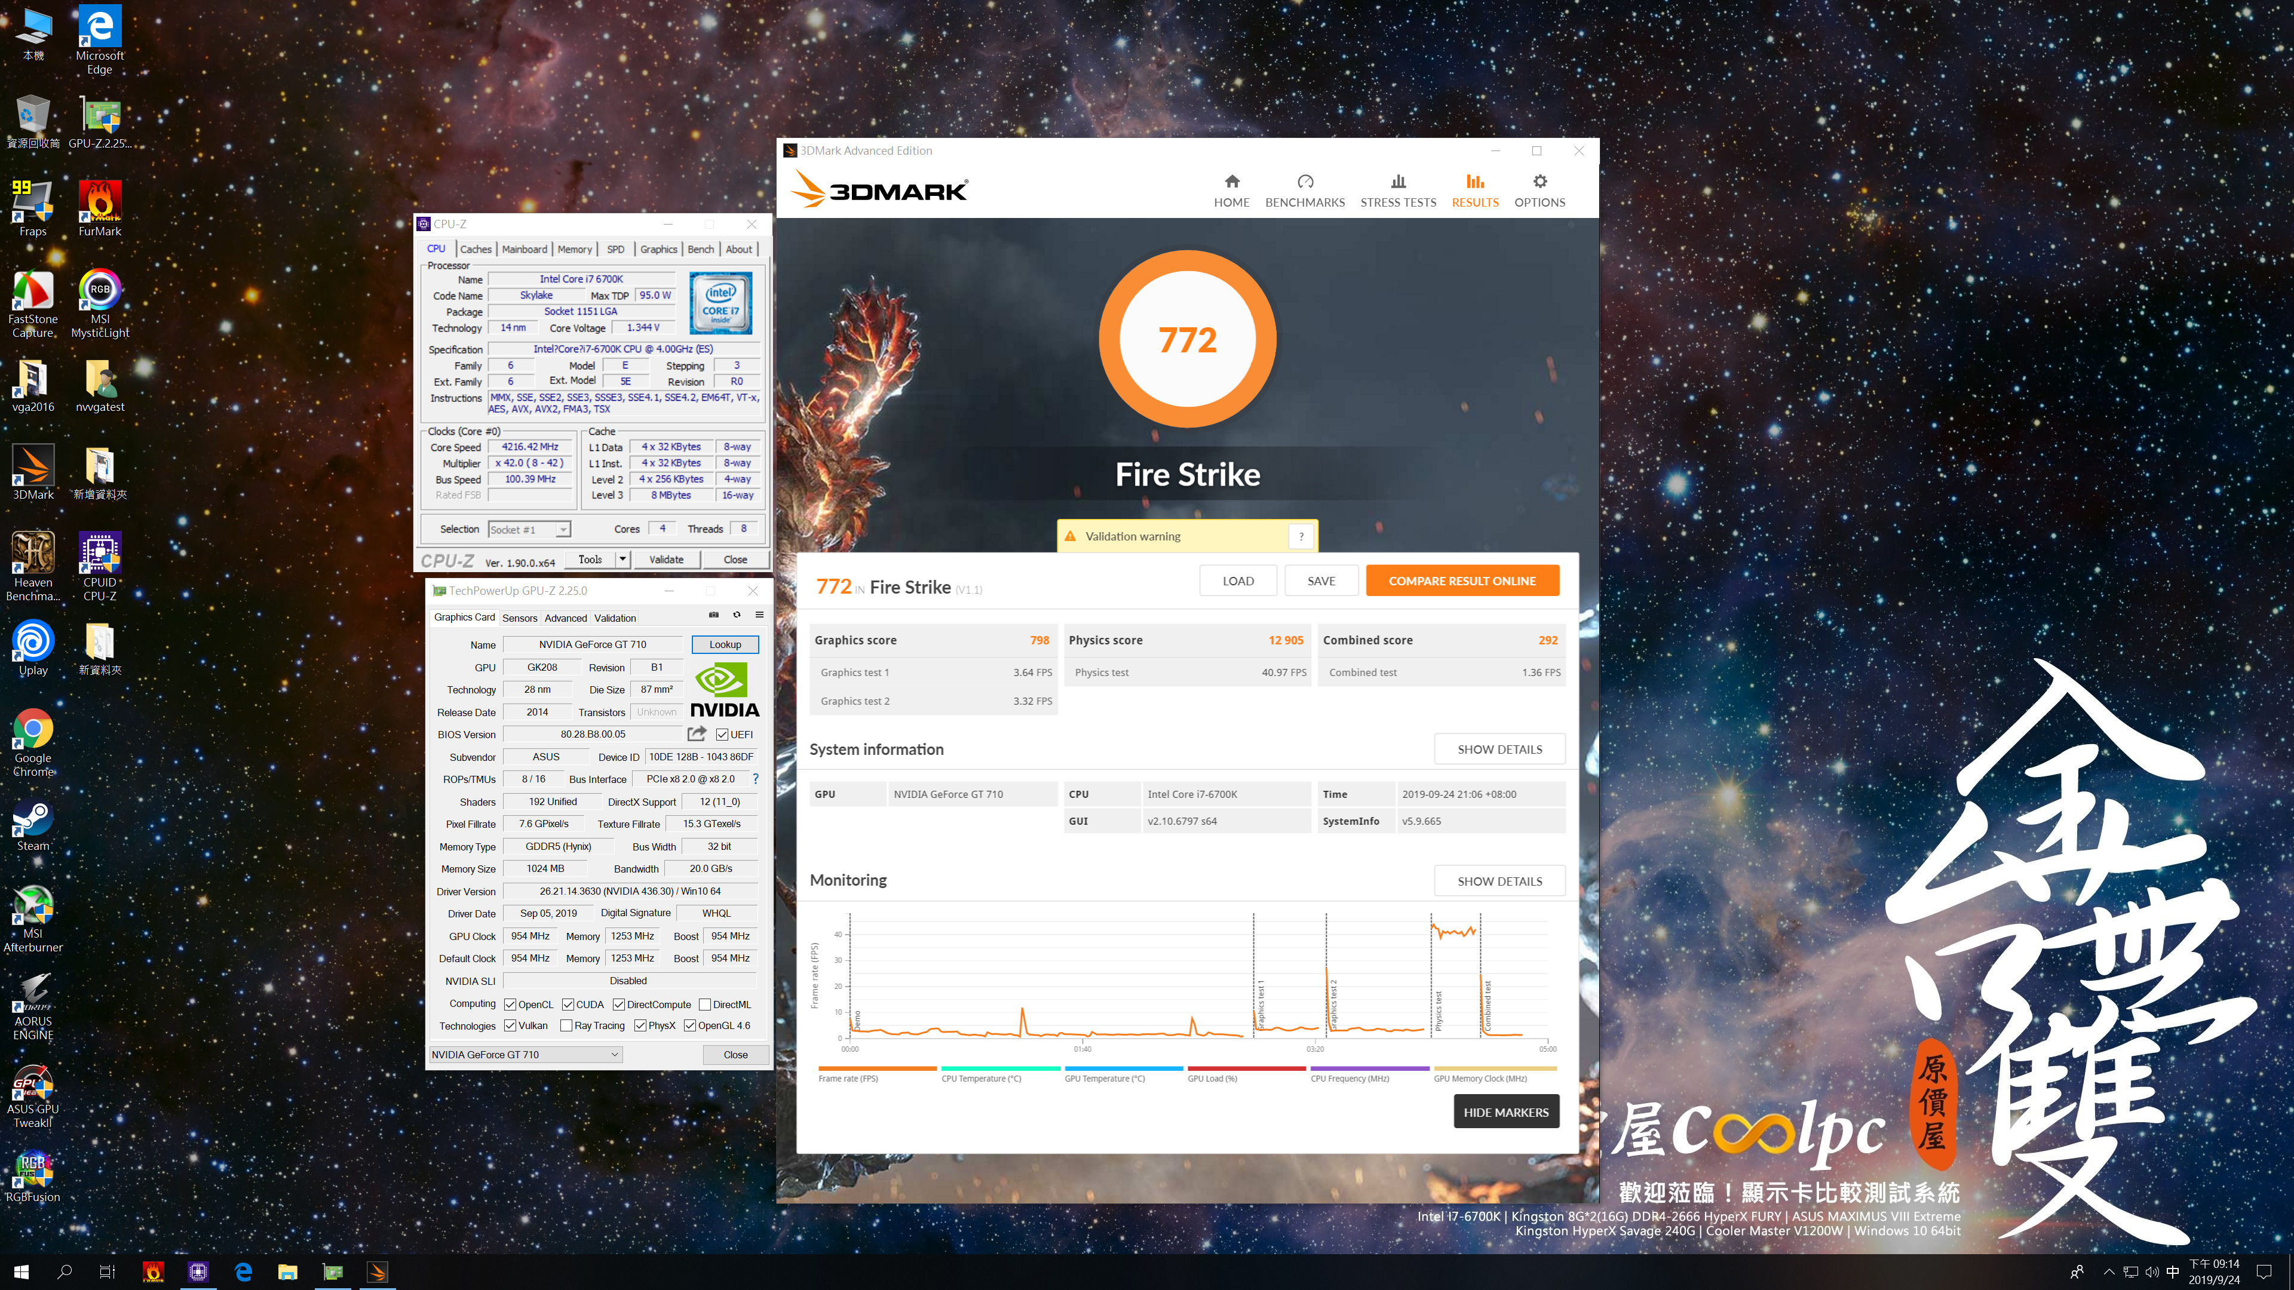
Task: Select the Uplay desktop icon
Action: [x=33, y=648]
